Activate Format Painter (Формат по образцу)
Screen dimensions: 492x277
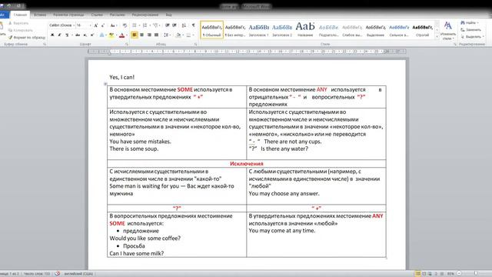click(27, 38)
